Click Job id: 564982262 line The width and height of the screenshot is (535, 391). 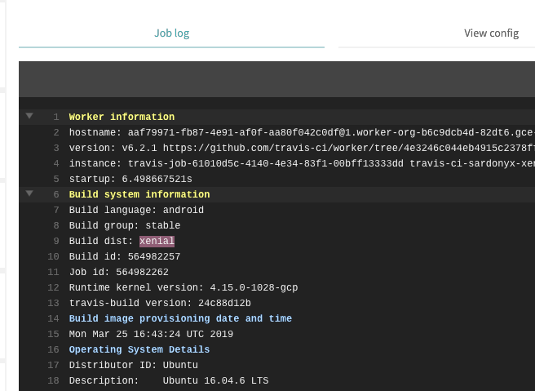(x=119, y=272)
